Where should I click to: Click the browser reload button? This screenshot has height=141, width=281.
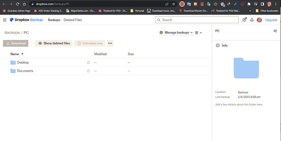click(x=18, y=4)
